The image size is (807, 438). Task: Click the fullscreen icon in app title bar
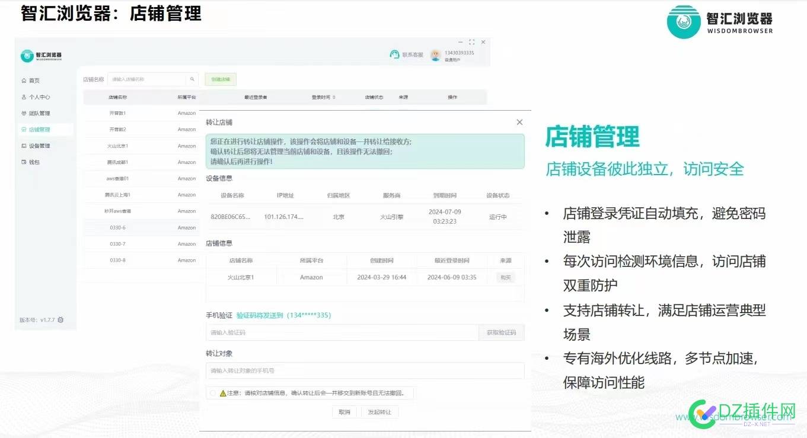click(471, 42)
